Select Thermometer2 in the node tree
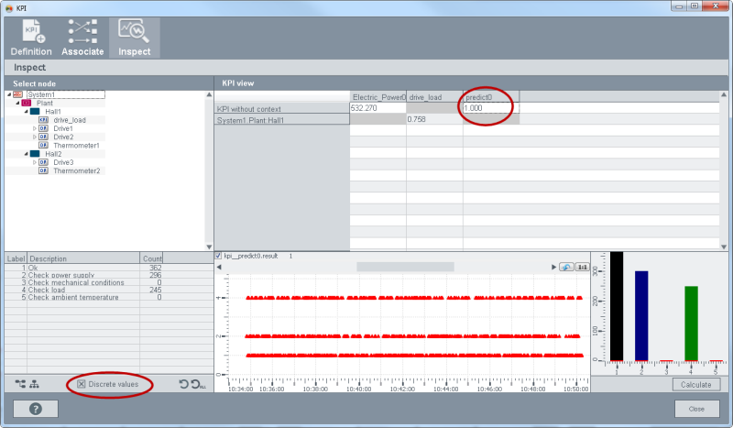The width and height of the screenshot is (733, 428). click(x=76, y=170)
